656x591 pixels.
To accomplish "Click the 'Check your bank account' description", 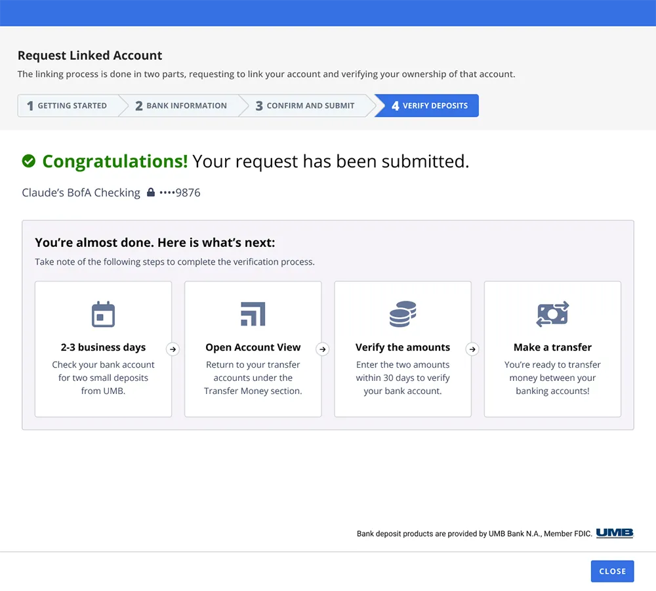I will (x=103, y=378).
